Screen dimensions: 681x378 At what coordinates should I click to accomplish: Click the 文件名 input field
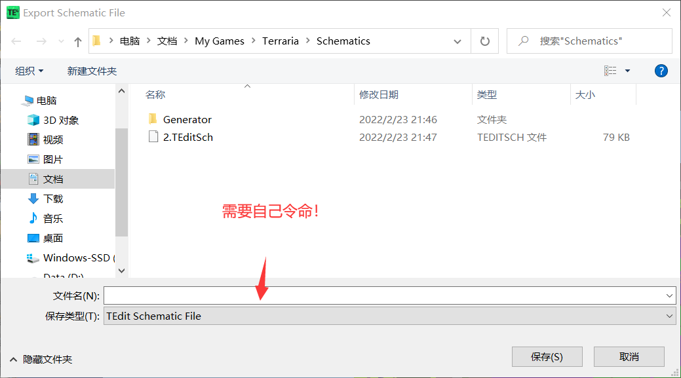[383, 296]
